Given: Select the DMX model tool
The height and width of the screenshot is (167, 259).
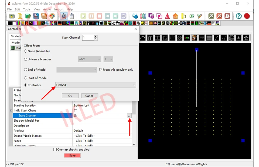Looking at the screenshot, I should click(187, 38).
